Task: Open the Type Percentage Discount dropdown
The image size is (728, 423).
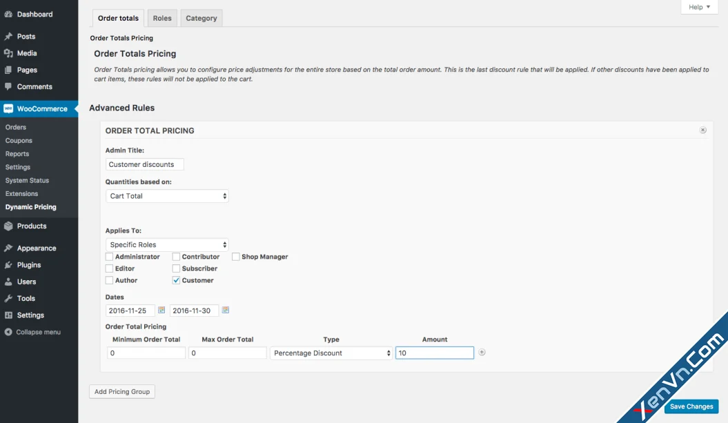Action: pyautogui.click(x=331, y=353)
